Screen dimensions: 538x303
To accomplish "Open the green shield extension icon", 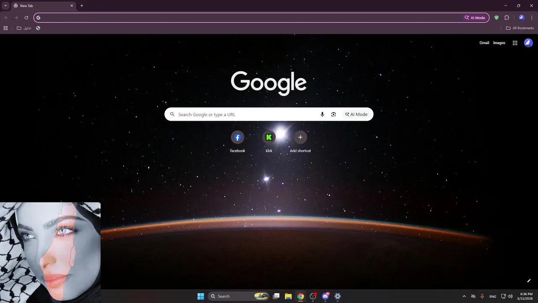I will [x=496, y=18].
